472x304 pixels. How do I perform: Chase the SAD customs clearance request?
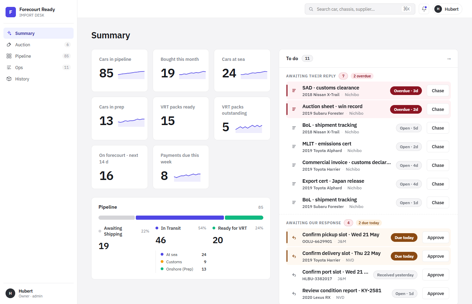coord(438,91)
